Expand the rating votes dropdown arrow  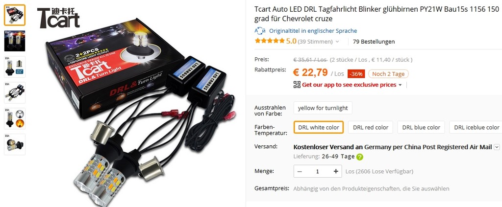337,42
